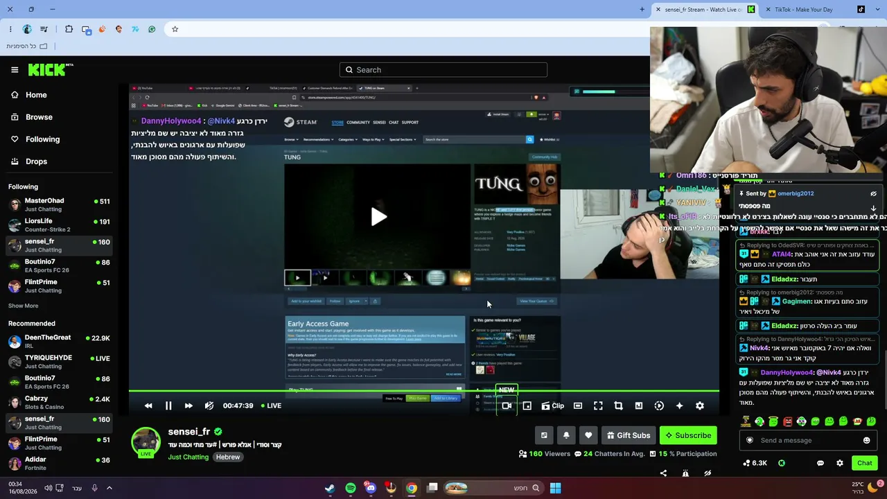Open the 6.3K channel points menu
Screen dimensions: 887x499
click(755, 463)
